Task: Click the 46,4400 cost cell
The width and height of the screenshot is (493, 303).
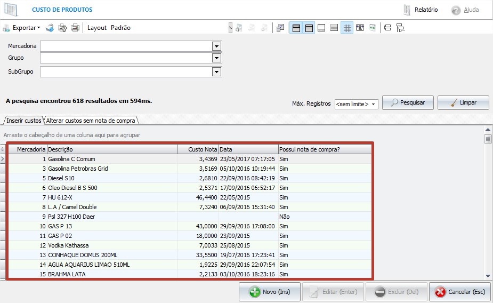Action: [x=198, y=197]
